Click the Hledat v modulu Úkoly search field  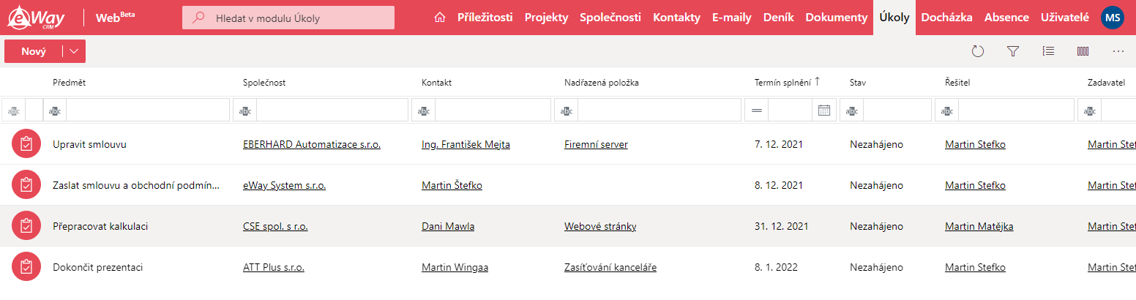coord(288,18)
